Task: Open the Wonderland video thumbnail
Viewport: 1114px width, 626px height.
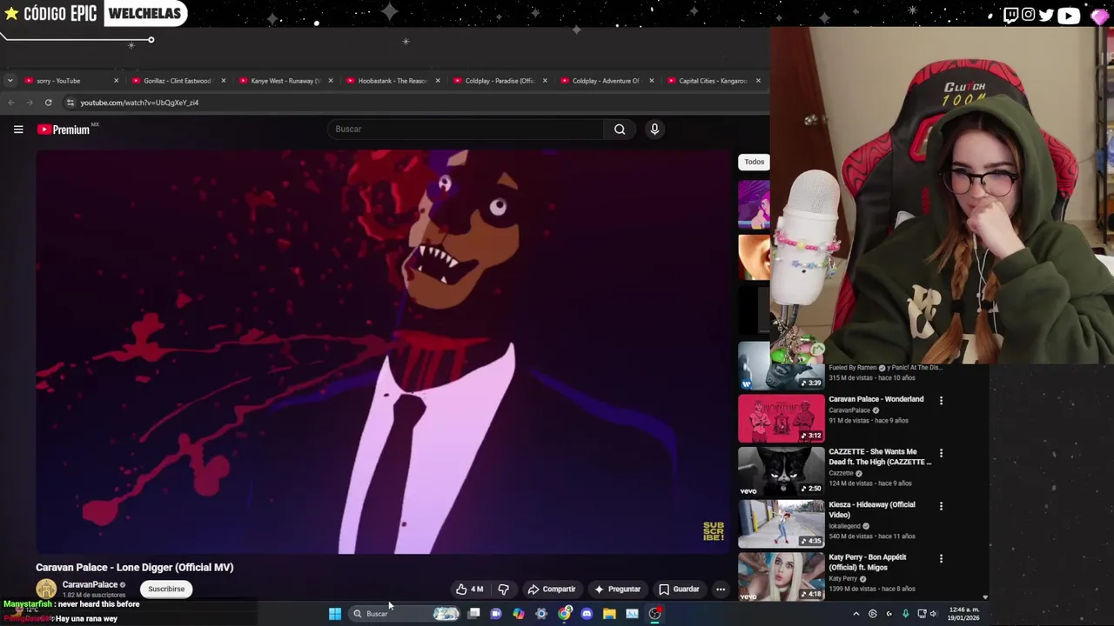Action: coord(782,418)
